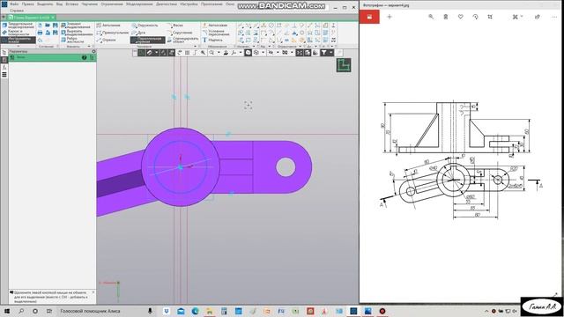Click See all photos button in Photos
This screenshot has width=564, height=317.
tap(369, 17)
